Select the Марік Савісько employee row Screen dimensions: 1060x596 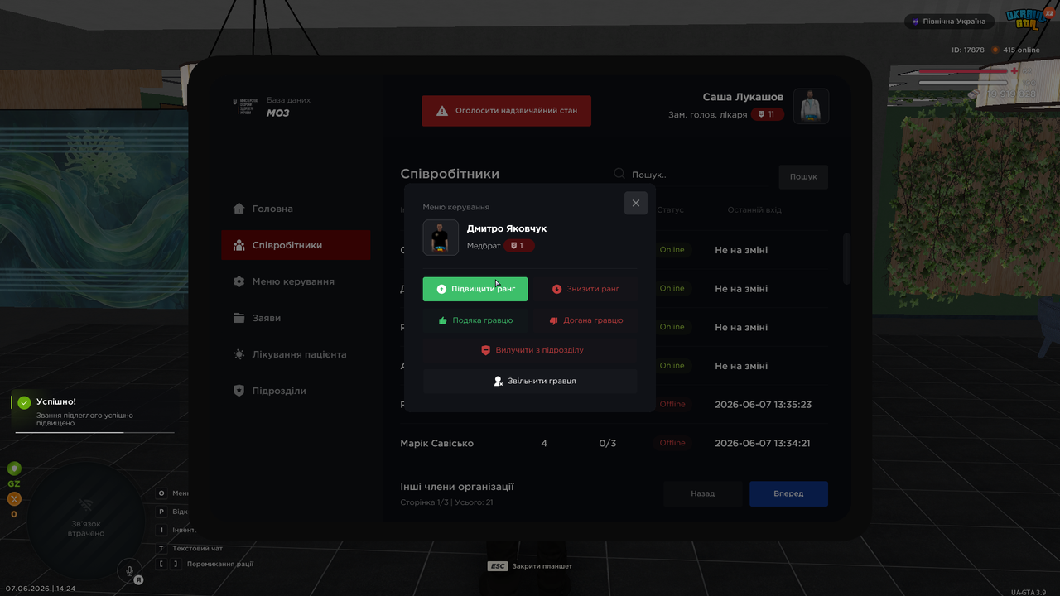point(613,443)
